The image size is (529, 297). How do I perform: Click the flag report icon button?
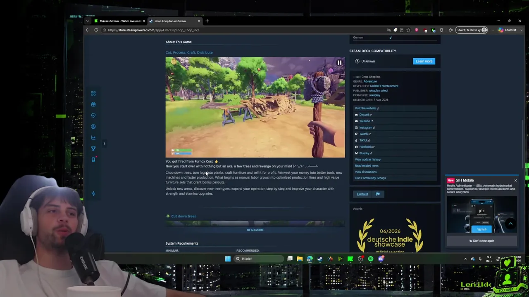378,194
